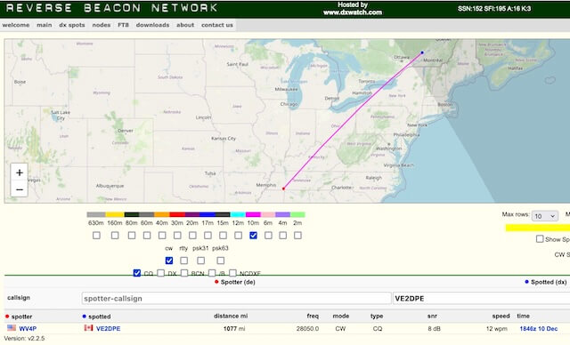Enable the 160m band checkbox

pyautogui.click(x=115, y=236)
